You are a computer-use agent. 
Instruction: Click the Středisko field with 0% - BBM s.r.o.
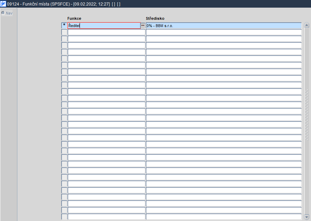(223, 26)
